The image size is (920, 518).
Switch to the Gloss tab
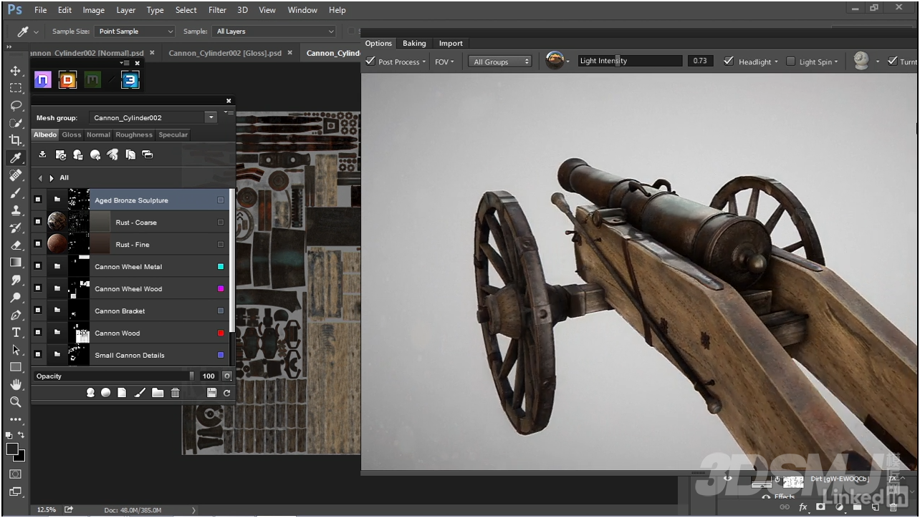point(72,135)
